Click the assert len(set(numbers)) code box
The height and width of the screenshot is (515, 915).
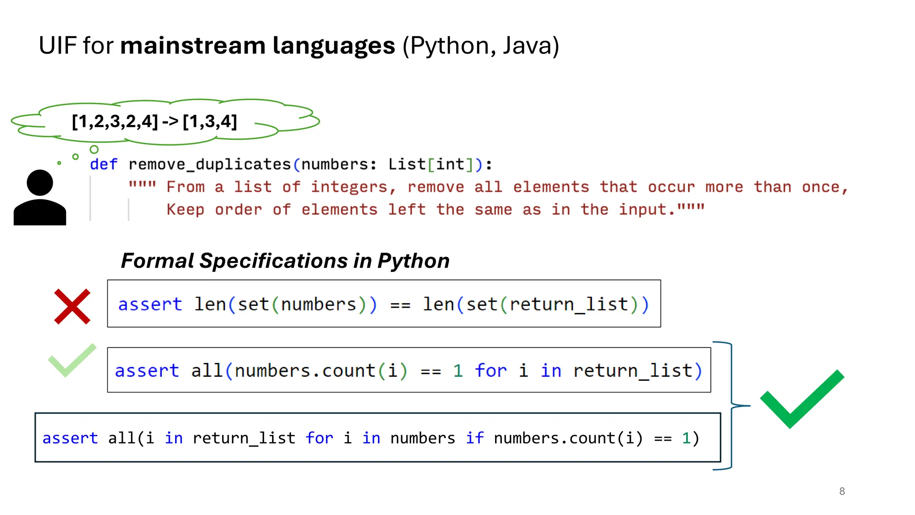click(x=384, y=304)
